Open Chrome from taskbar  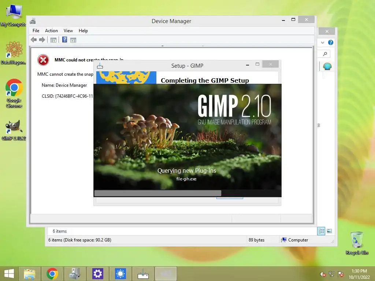(52, 274)
